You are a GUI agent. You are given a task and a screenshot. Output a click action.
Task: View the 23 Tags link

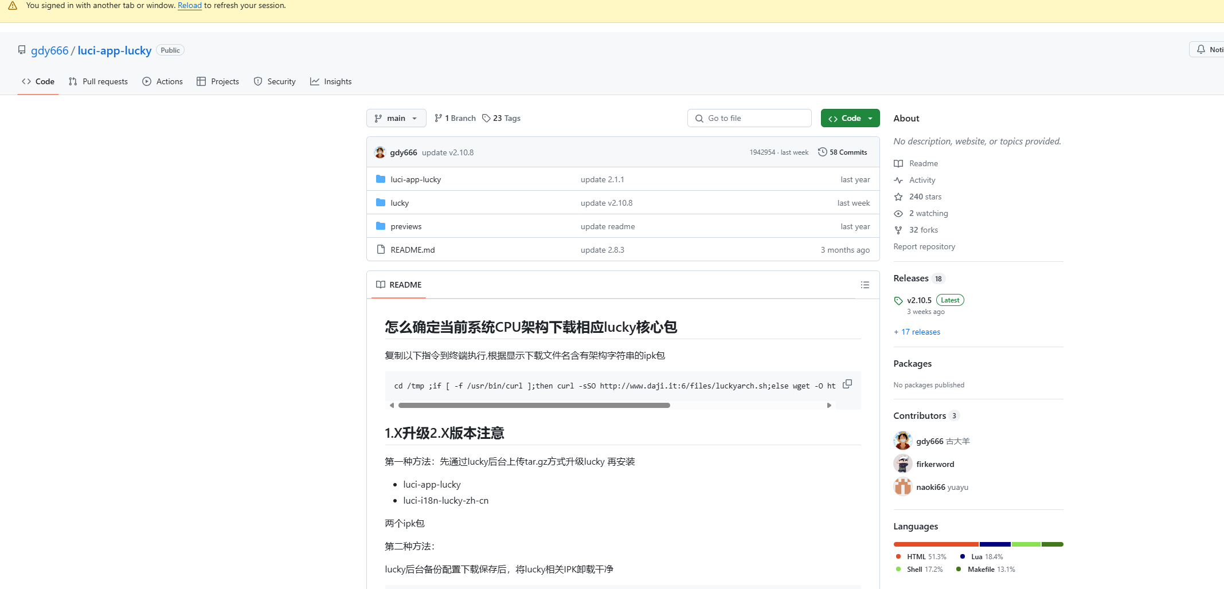(501, 118)
